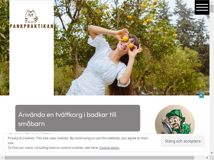Open the hamburger menu

click(x=202, y=7)
